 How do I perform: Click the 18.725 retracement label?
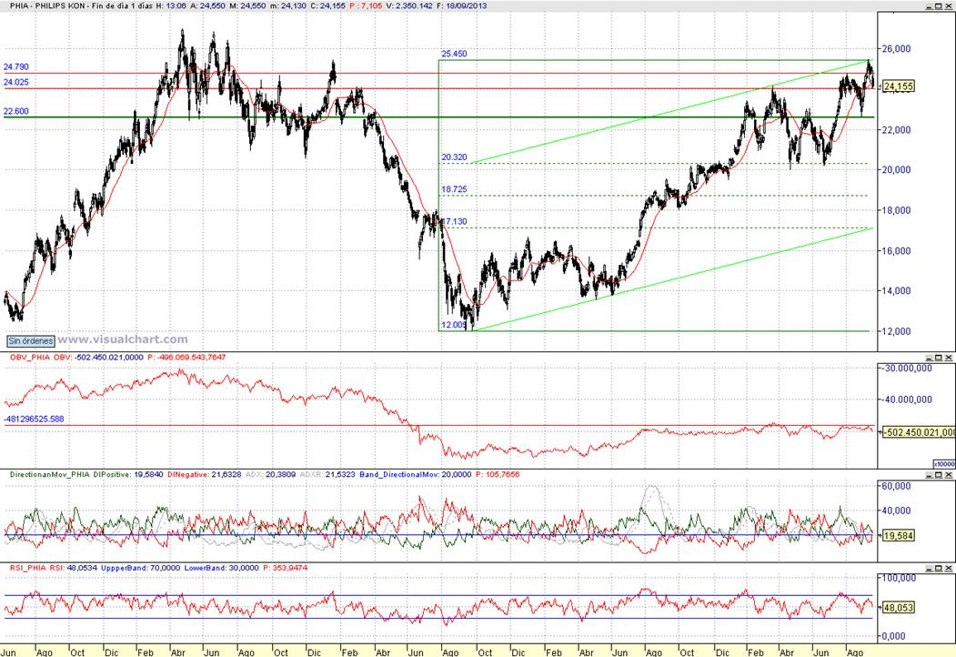454,189
